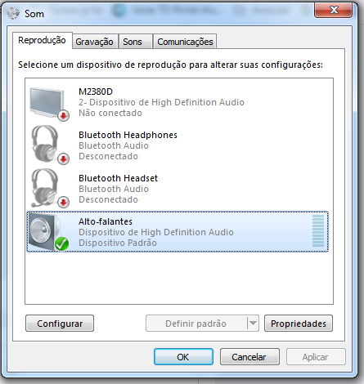Go to the Comunicações tab
Screen dimensions: 364x384
point(185,42)
